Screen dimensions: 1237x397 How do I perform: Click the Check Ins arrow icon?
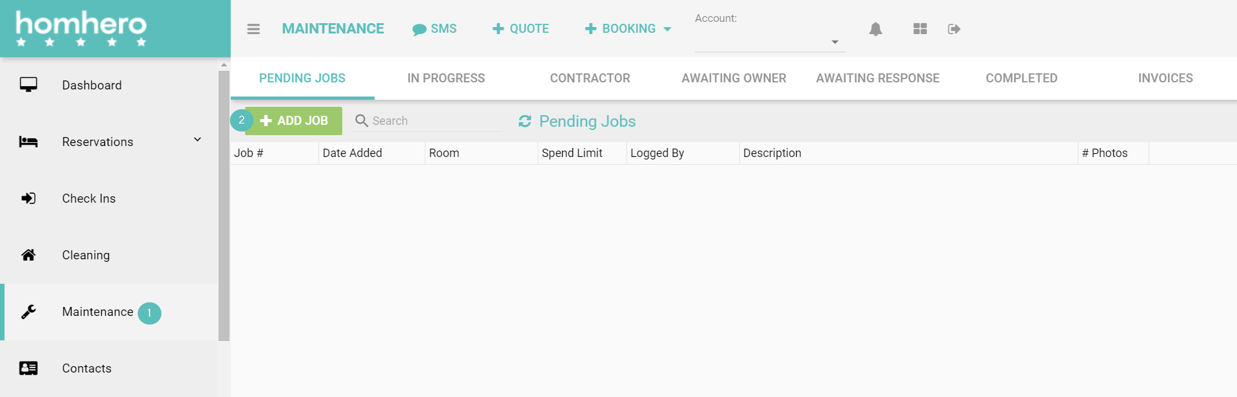[28, 198]
